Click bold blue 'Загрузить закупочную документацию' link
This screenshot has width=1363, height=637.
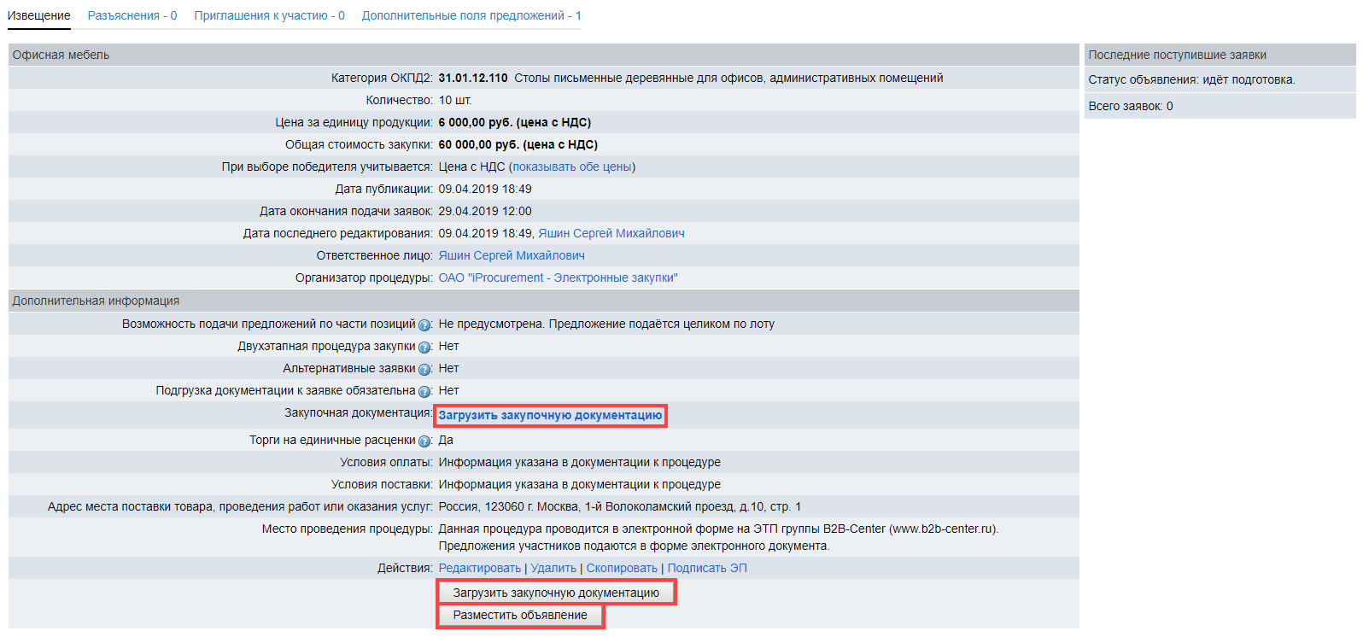pyautogui.click(x=550, y=415)
